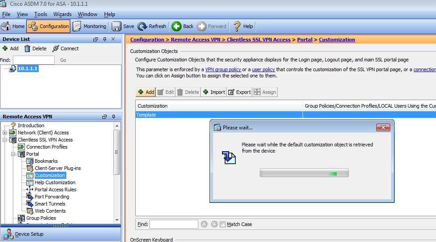Follow the user policy link
This screenshot has width=436, height=242.
pos(263,69)
